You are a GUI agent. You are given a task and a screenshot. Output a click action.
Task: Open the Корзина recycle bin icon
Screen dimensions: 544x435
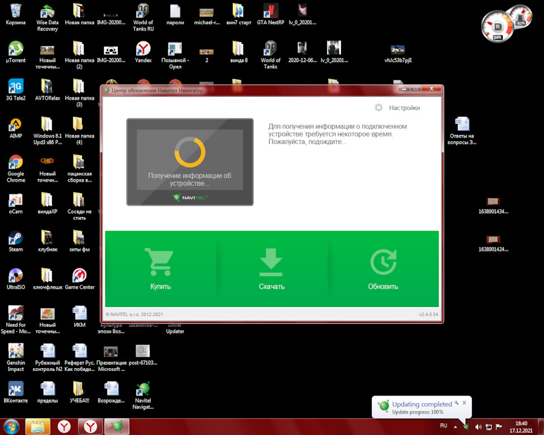click(x=16, y=15)
